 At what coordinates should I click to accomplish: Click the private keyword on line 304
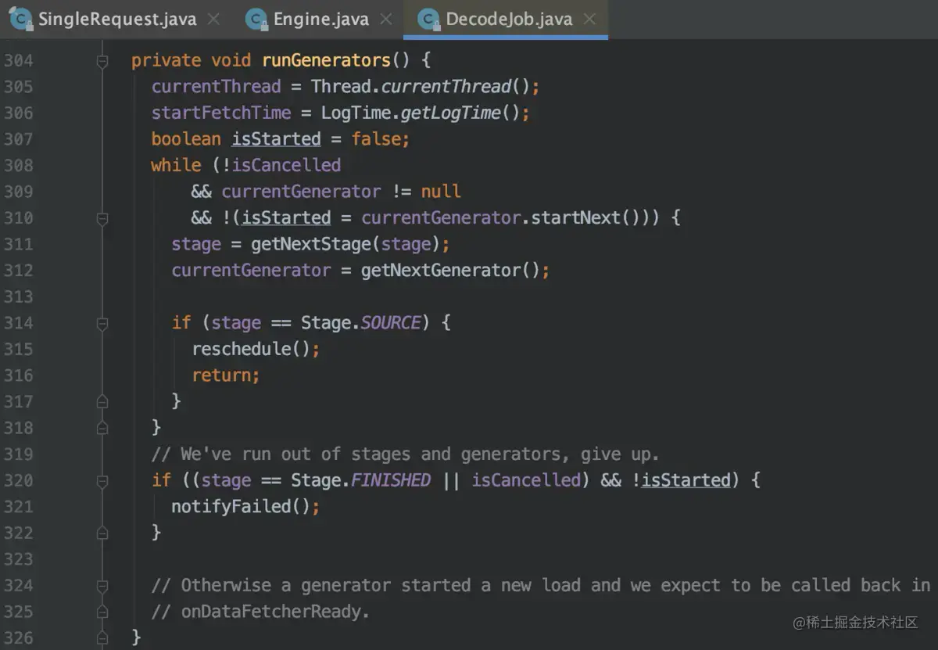click(166, 60)
